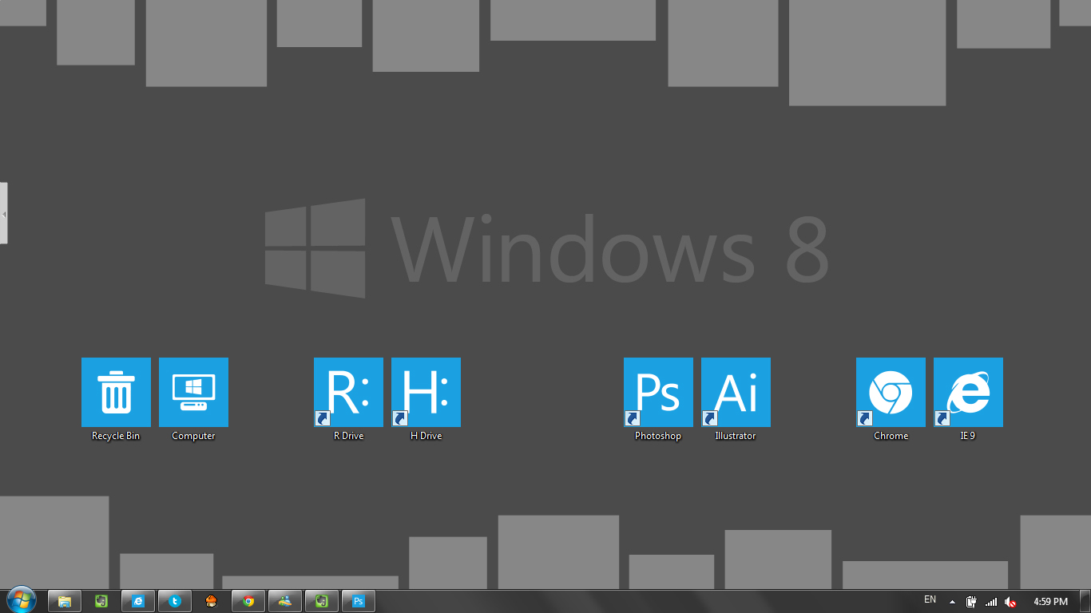Open the EN language selector
Screen dimensions: 1091x613
coord(929,599)
